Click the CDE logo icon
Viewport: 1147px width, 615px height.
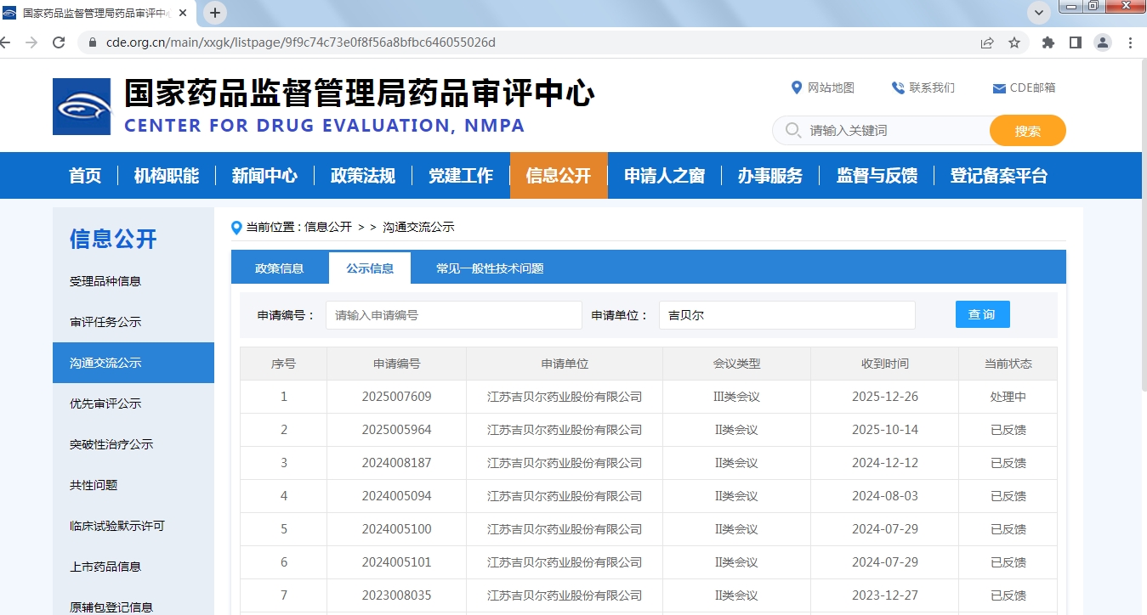click(x=82, y=107)
